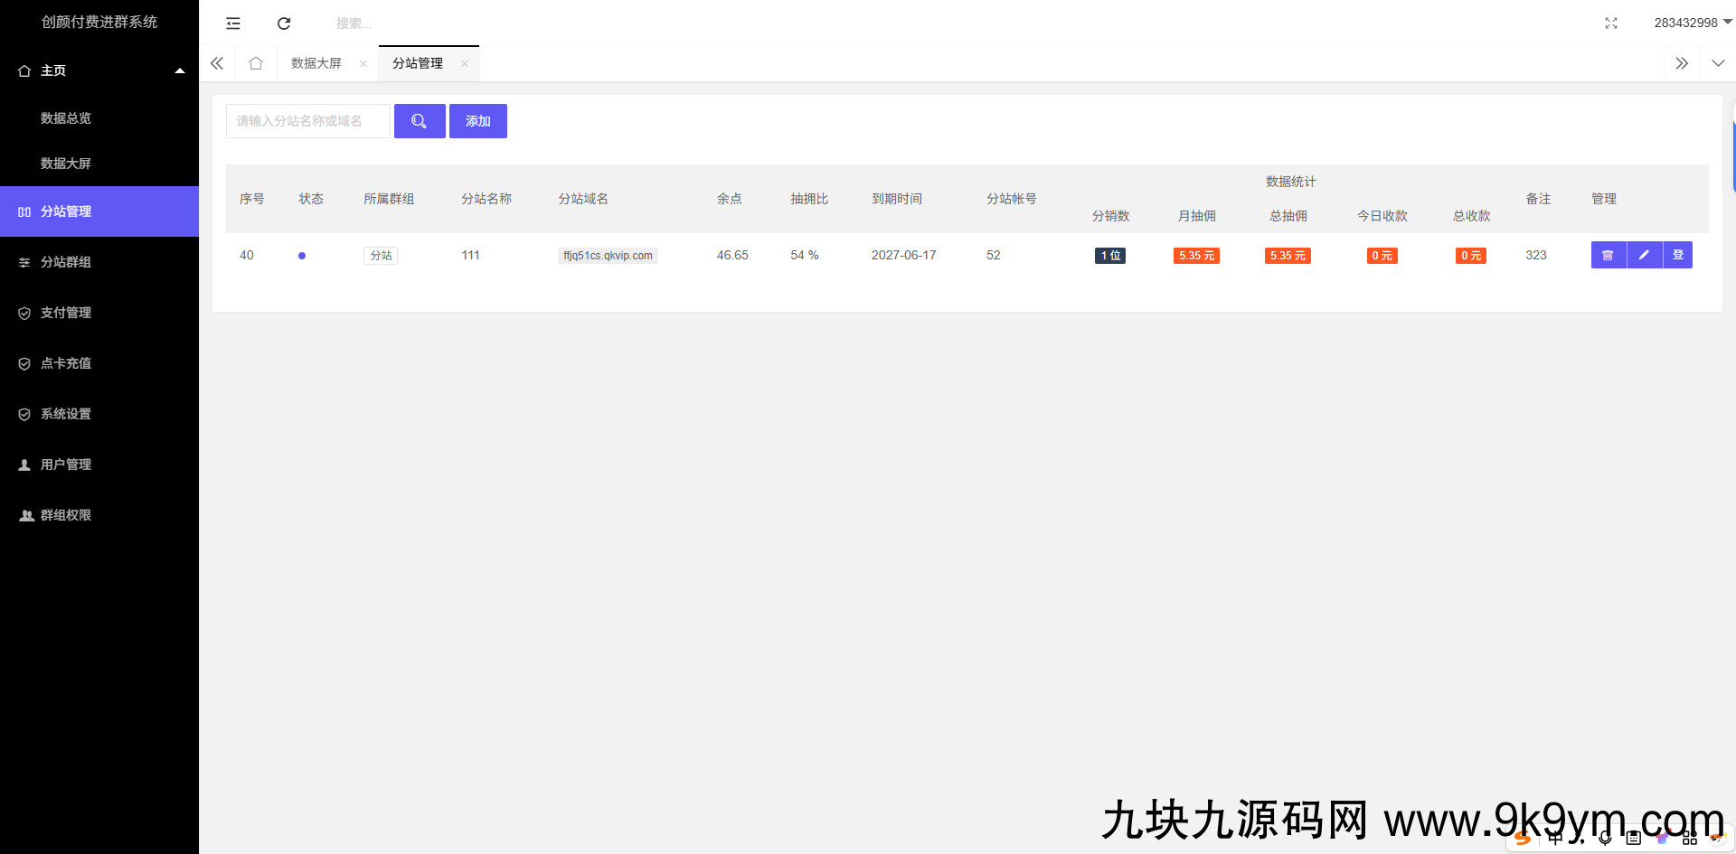Click the home icon on the tab bar

(x=256, y=63)
